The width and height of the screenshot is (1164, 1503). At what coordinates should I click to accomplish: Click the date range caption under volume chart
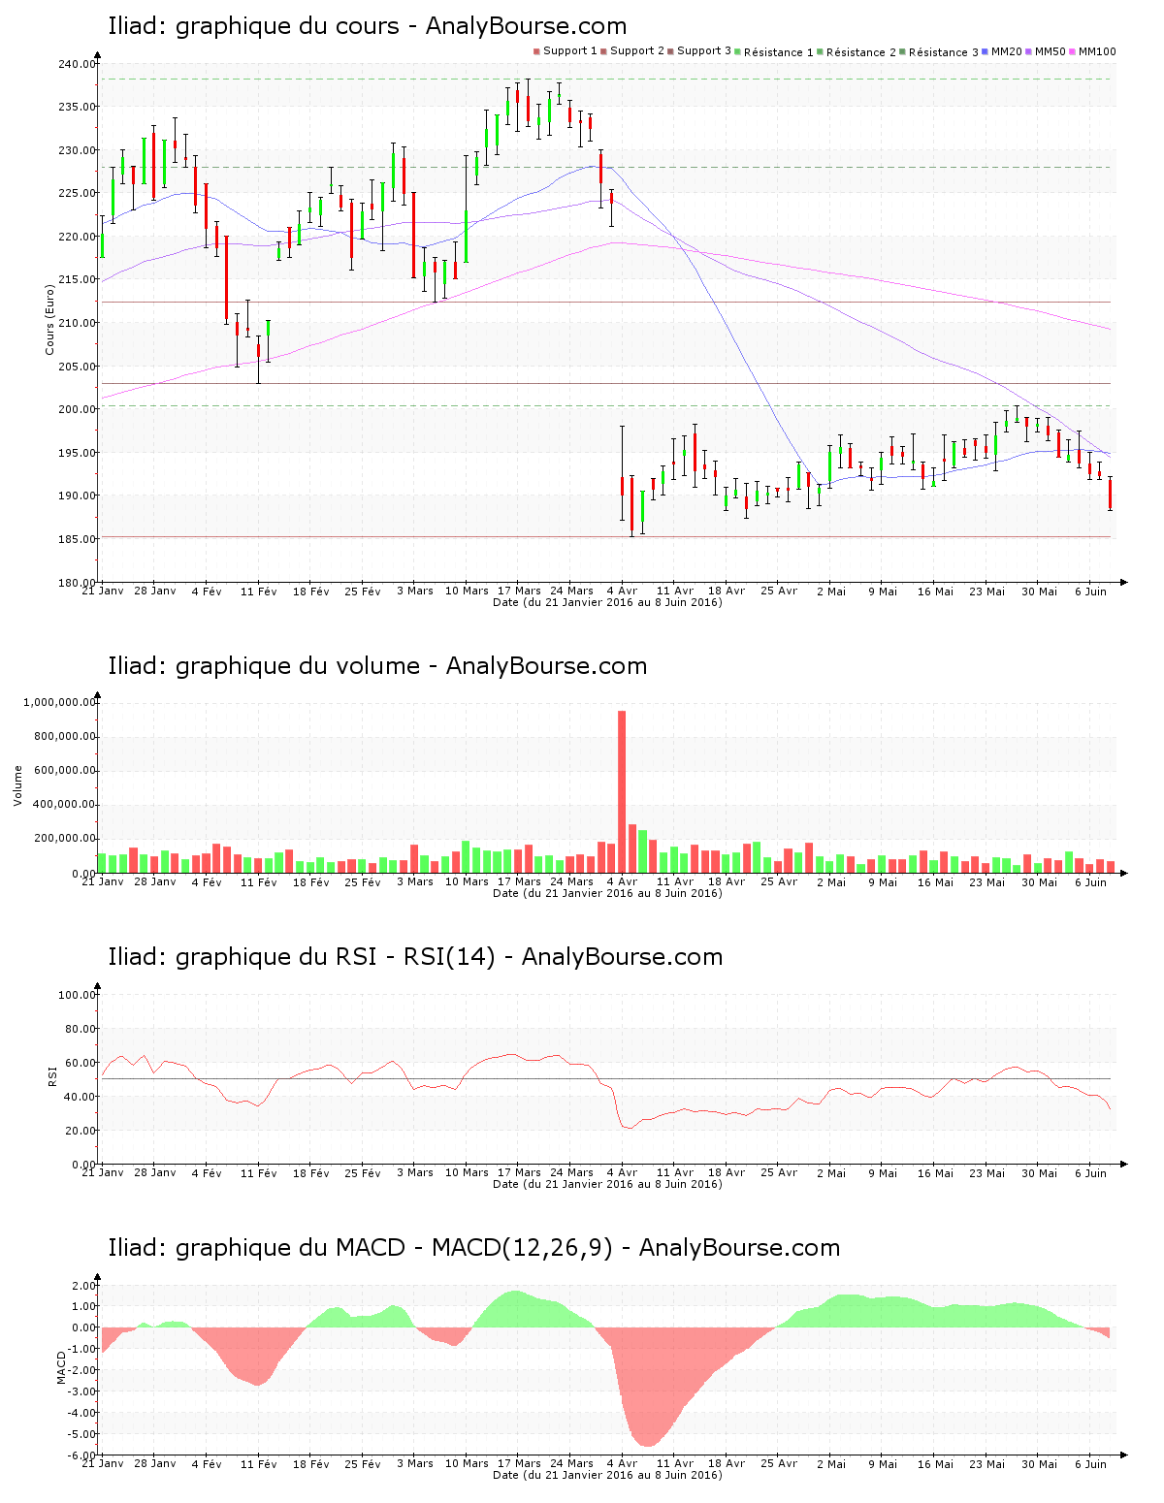607,893
